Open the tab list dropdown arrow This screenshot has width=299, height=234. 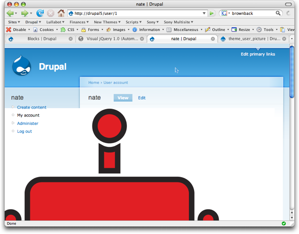292,39
